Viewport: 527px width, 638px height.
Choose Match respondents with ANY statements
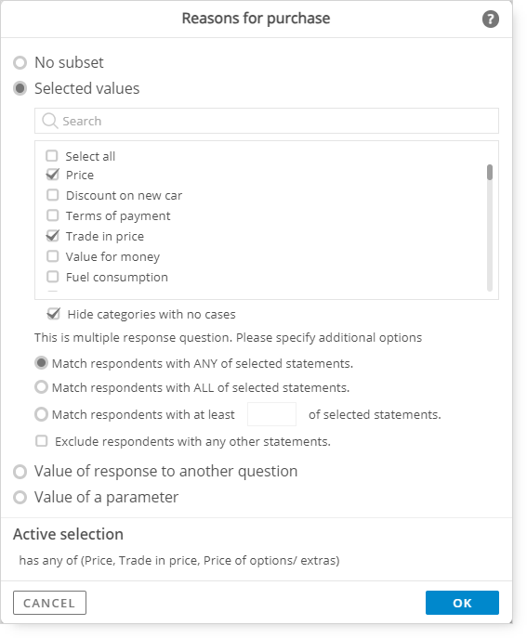41,363
